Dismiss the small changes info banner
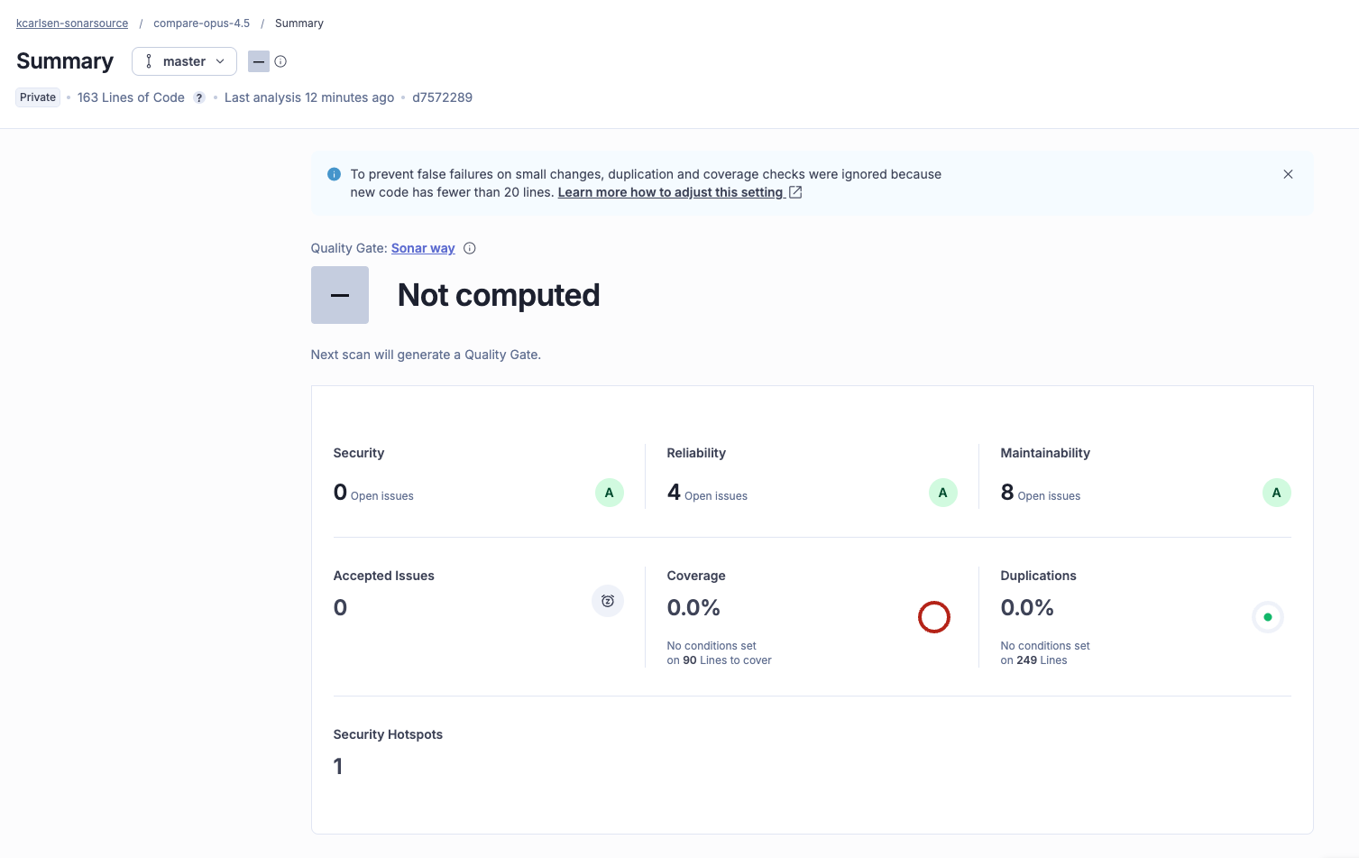The height and width of the screenshot is (858, 1359). 1288,174
